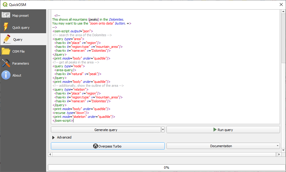
Task: Click the Map preset icon in sidebar
Action: [x=6, y=15]
